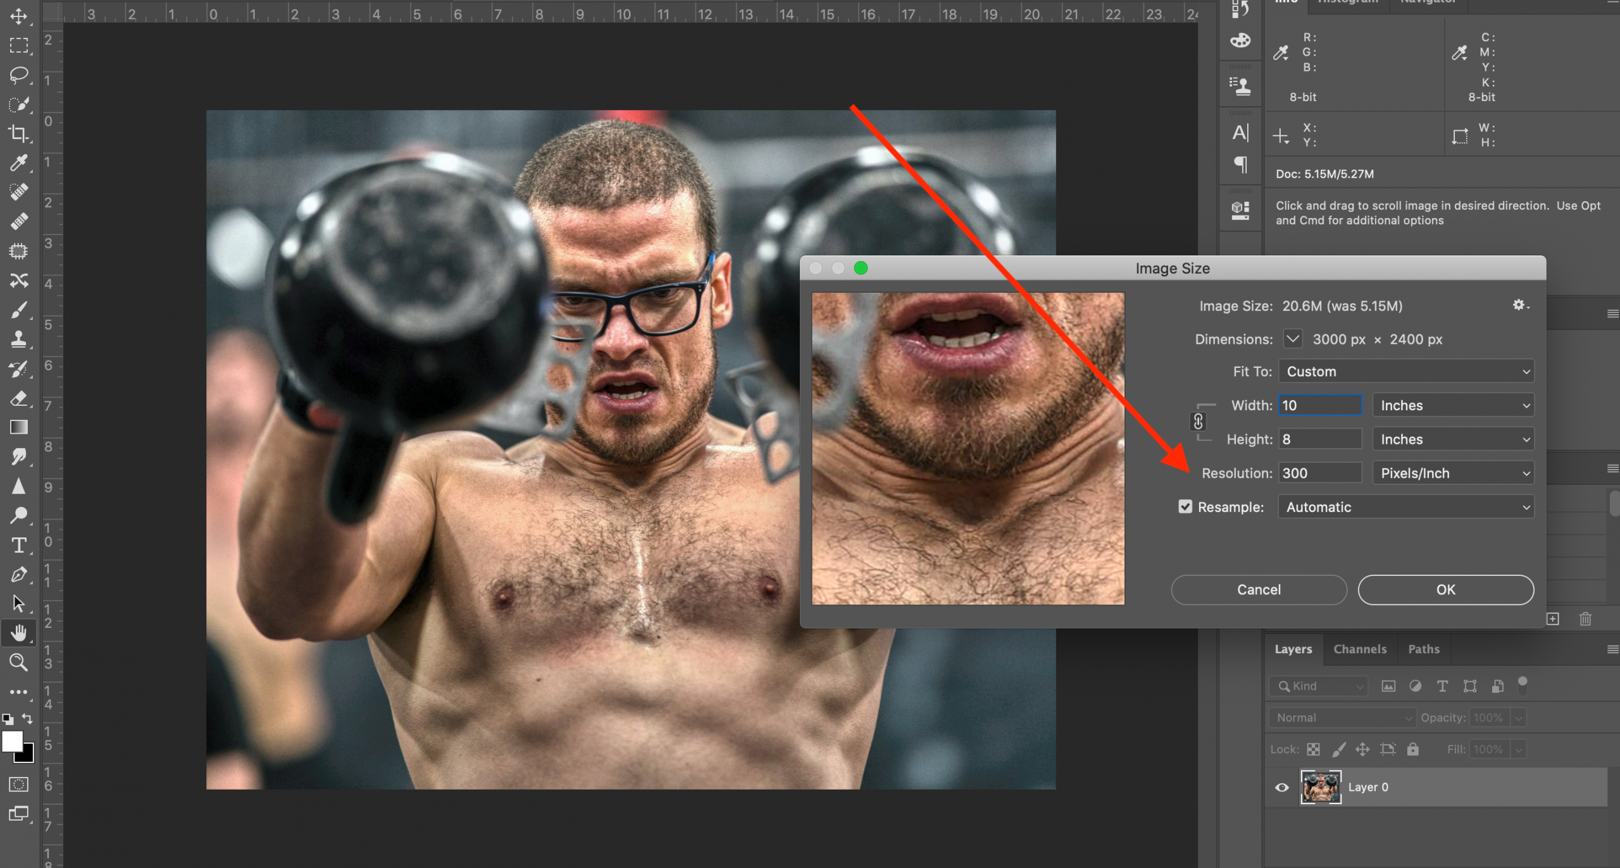Select the Lasso tool

(x=18, y=75)
